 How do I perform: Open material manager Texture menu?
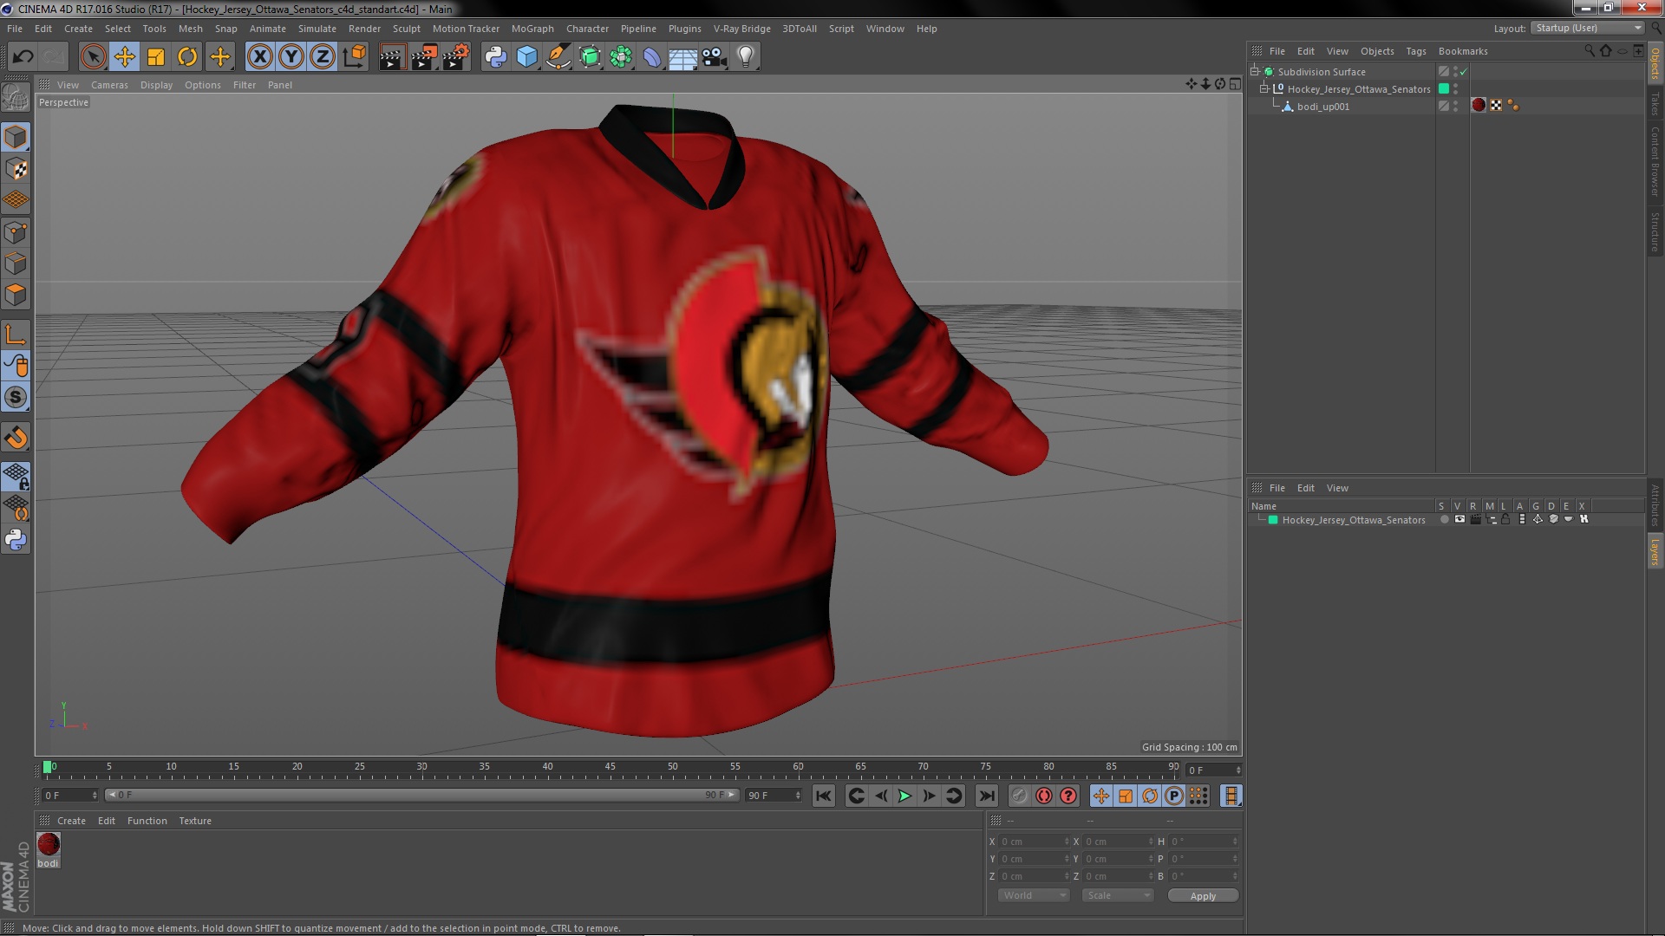[x=195, y=821]
